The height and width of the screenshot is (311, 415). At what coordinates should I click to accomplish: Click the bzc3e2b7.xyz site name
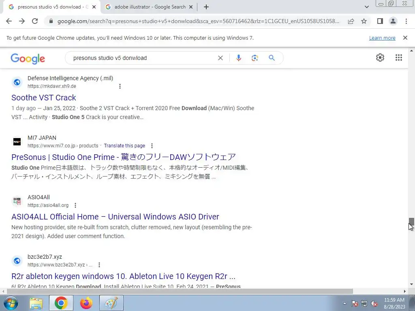tap(45, 257)
